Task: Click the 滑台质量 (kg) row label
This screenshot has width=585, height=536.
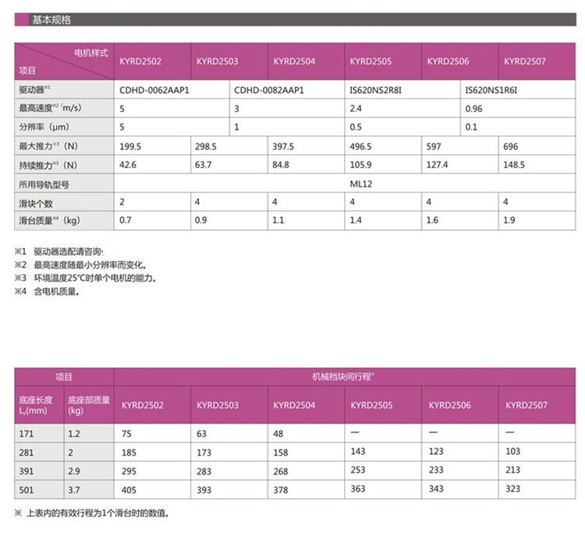Action: point(50,221)
